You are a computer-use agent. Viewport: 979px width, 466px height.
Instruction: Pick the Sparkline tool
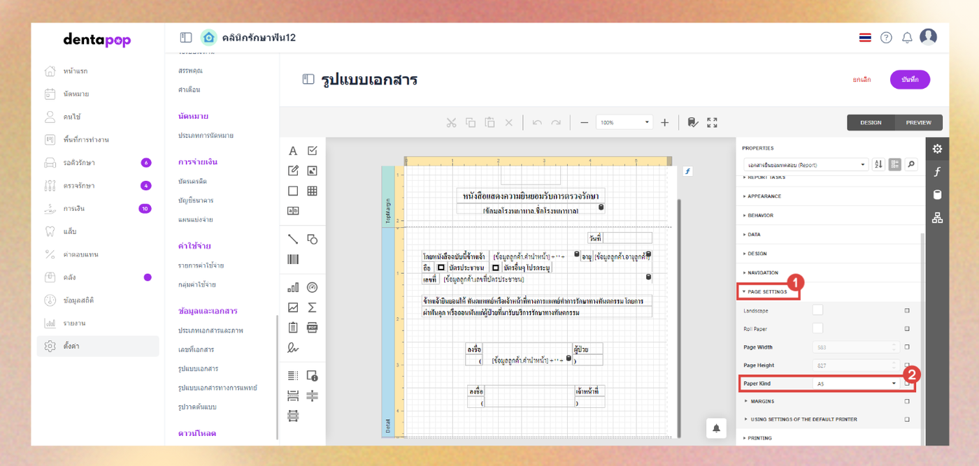(293, 307)
